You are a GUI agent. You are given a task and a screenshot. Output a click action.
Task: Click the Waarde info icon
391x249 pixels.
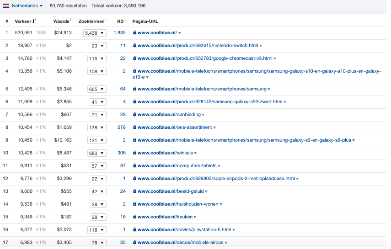(70, 20)
